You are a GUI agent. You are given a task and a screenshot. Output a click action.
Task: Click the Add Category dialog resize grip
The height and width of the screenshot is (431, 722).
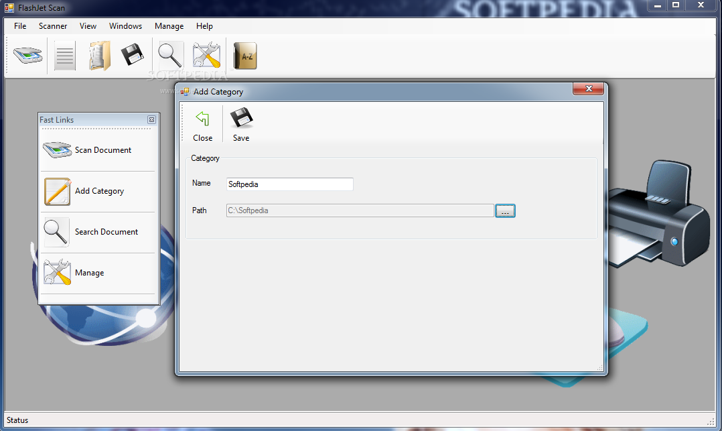599,367
